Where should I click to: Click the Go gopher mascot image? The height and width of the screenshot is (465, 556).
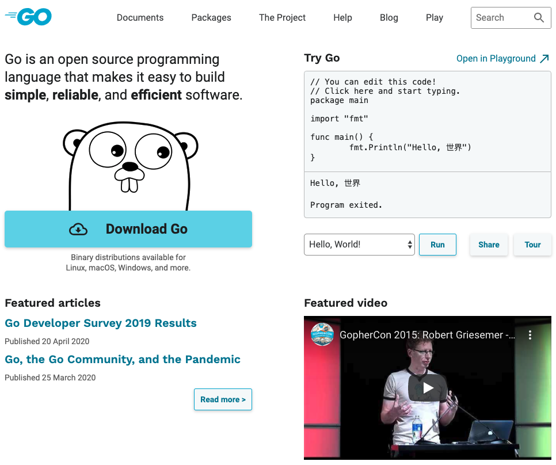coord(130,166)
